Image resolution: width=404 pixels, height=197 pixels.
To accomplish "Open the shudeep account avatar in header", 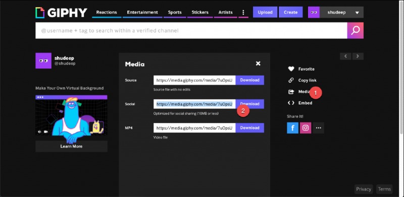I will pyautogui.click(x=314, y=13).
